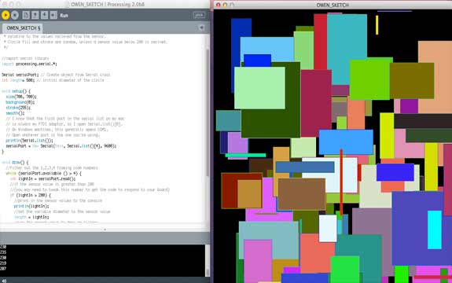The width and height of the screenshot is (452, 283).
Task: Click the cyan rectangle in sketch window
Action: pos(435,230)
